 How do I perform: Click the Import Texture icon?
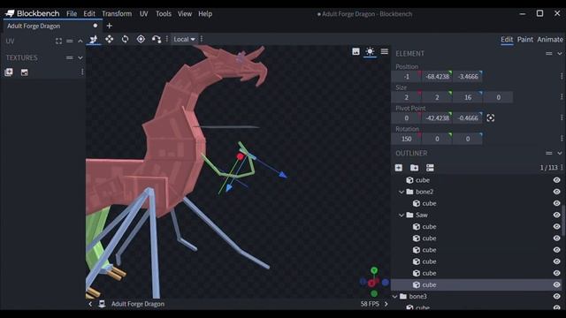pos(9,72)
